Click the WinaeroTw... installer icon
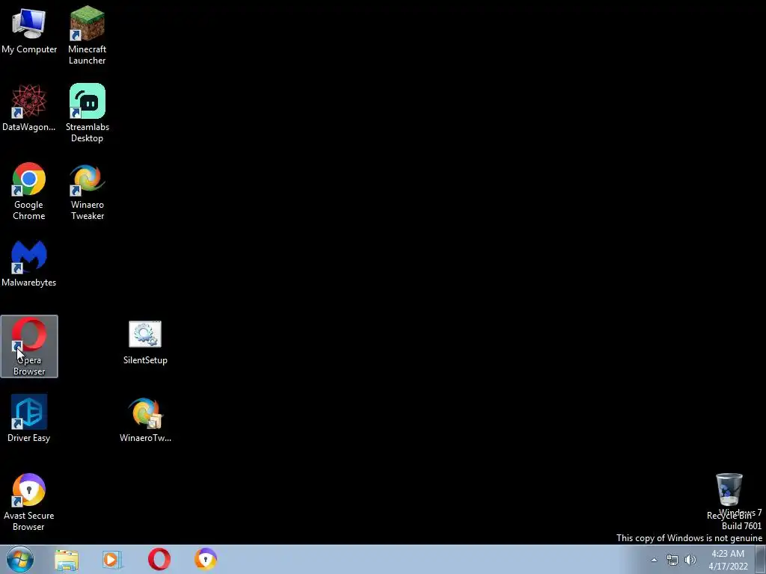 tap(145, 420)
